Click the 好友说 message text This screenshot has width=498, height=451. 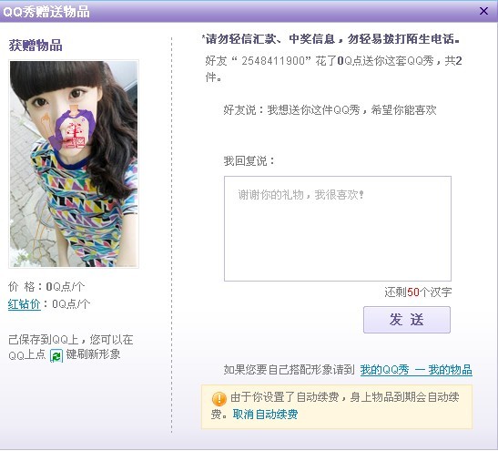(x=330, y=110)
